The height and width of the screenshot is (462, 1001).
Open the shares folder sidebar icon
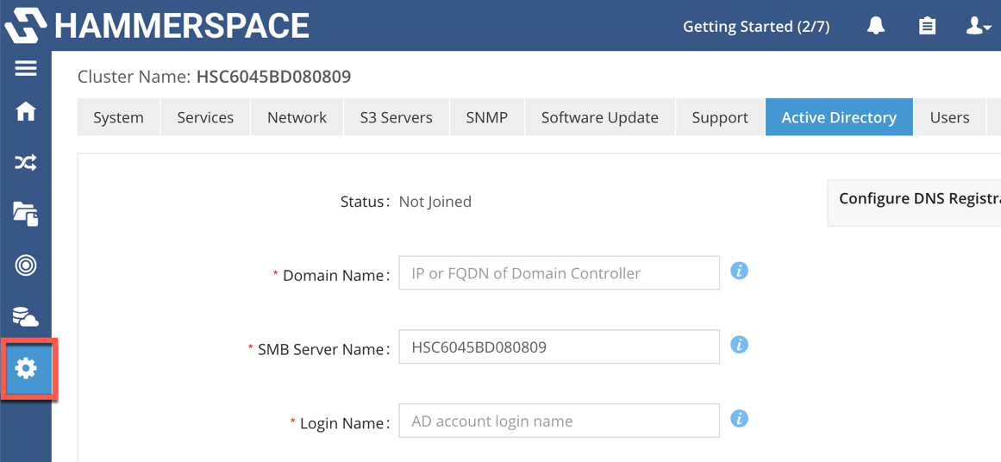(26, 214)
